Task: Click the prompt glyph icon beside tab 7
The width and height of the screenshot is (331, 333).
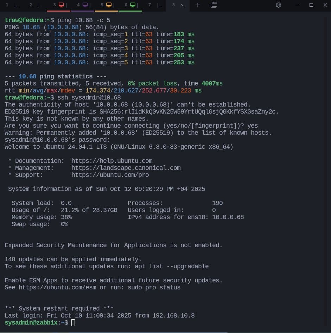Action: 160,5
